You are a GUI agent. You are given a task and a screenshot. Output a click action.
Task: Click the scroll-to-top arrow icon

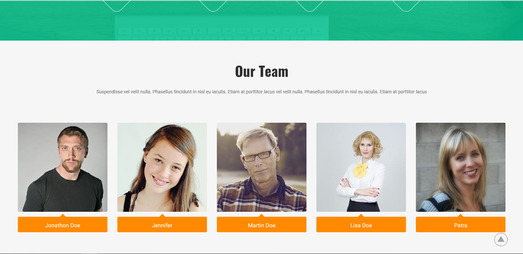tap(501, 239)
